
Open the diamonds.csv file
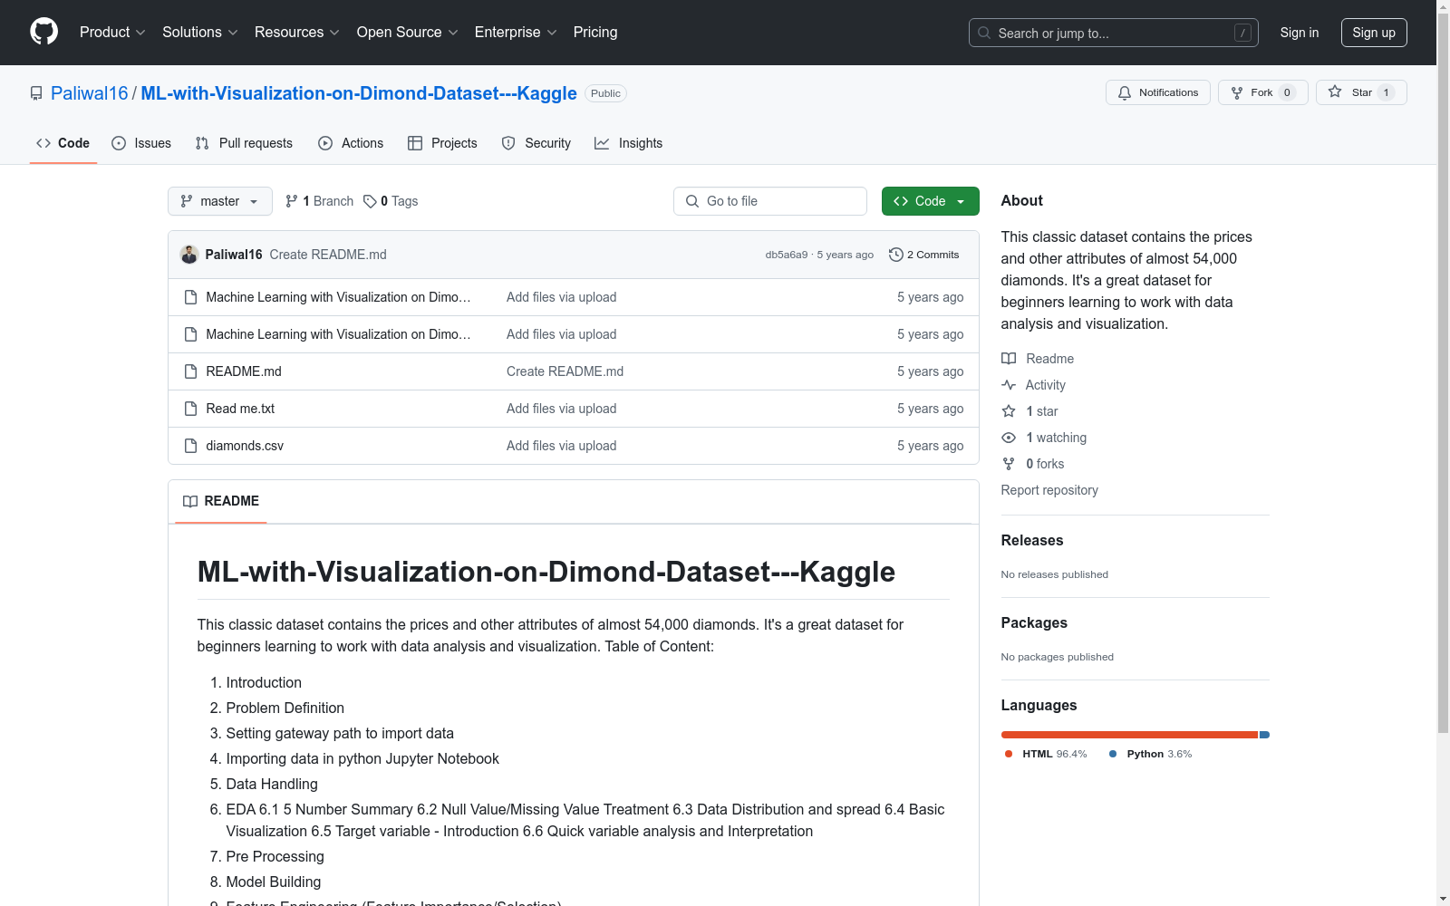(x=245, y=446)
